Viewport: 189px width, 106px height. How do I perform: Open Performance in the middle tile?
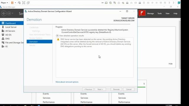87,102
